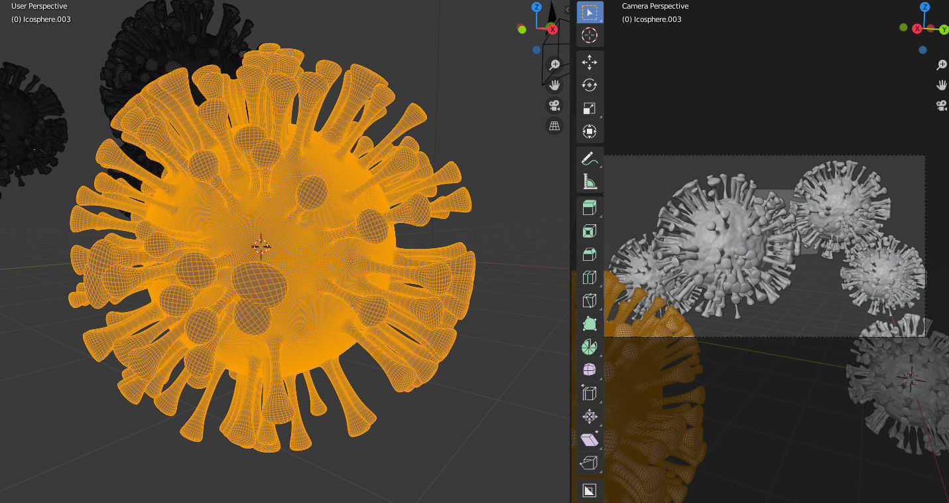Click the pan hand in Camera Perspective viewport

(942, 85)
